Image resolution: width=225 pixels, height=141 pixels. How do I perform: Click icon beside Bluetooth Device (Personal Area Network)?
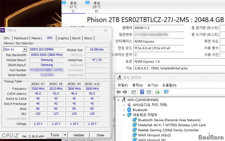coord(135,120)
